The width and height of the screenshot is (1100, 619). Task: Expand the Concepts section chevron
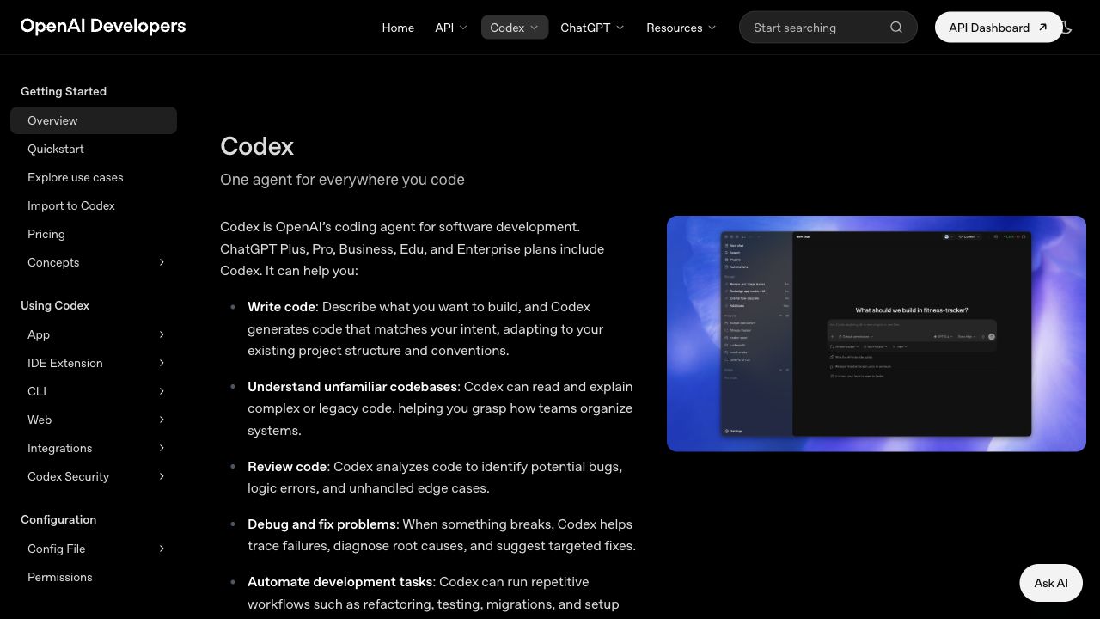pos(162,262)
